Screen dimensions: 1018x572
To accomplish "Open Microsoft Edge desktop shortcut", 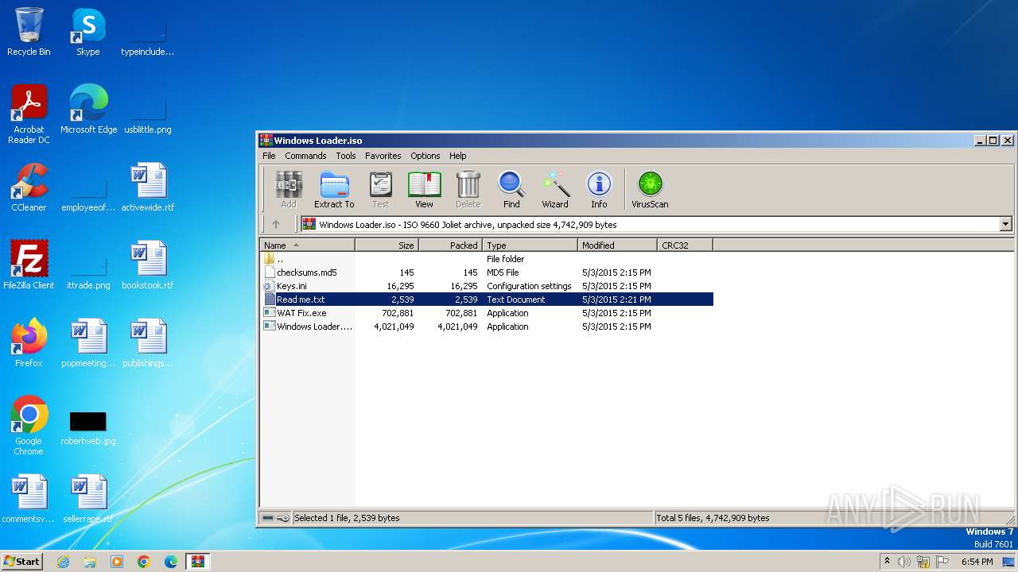I will point(88,110).
